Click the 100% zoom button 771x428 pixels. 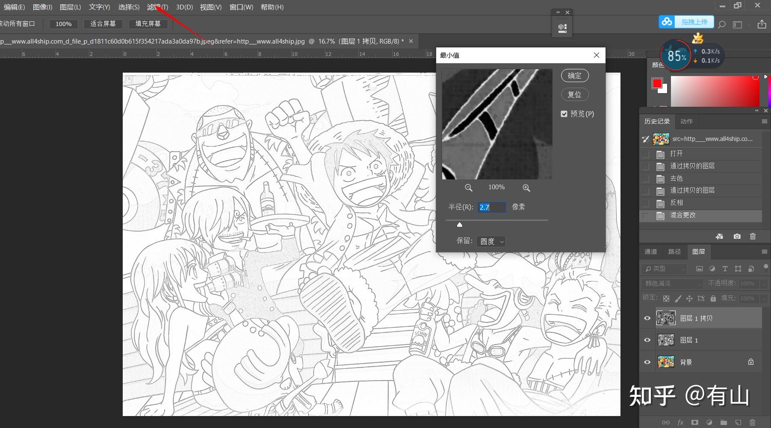(64, 24)
